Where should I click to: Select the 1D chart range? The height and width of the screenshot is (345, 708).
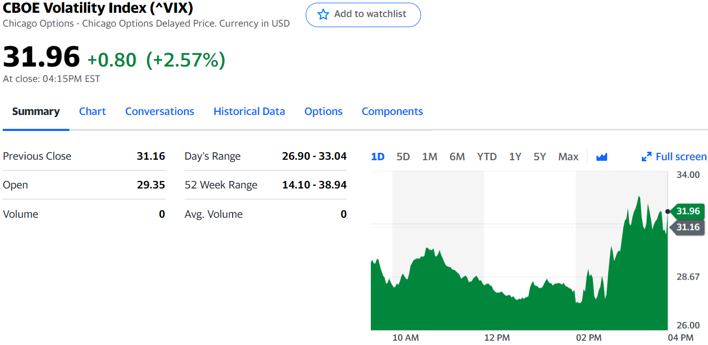[378, 157]
